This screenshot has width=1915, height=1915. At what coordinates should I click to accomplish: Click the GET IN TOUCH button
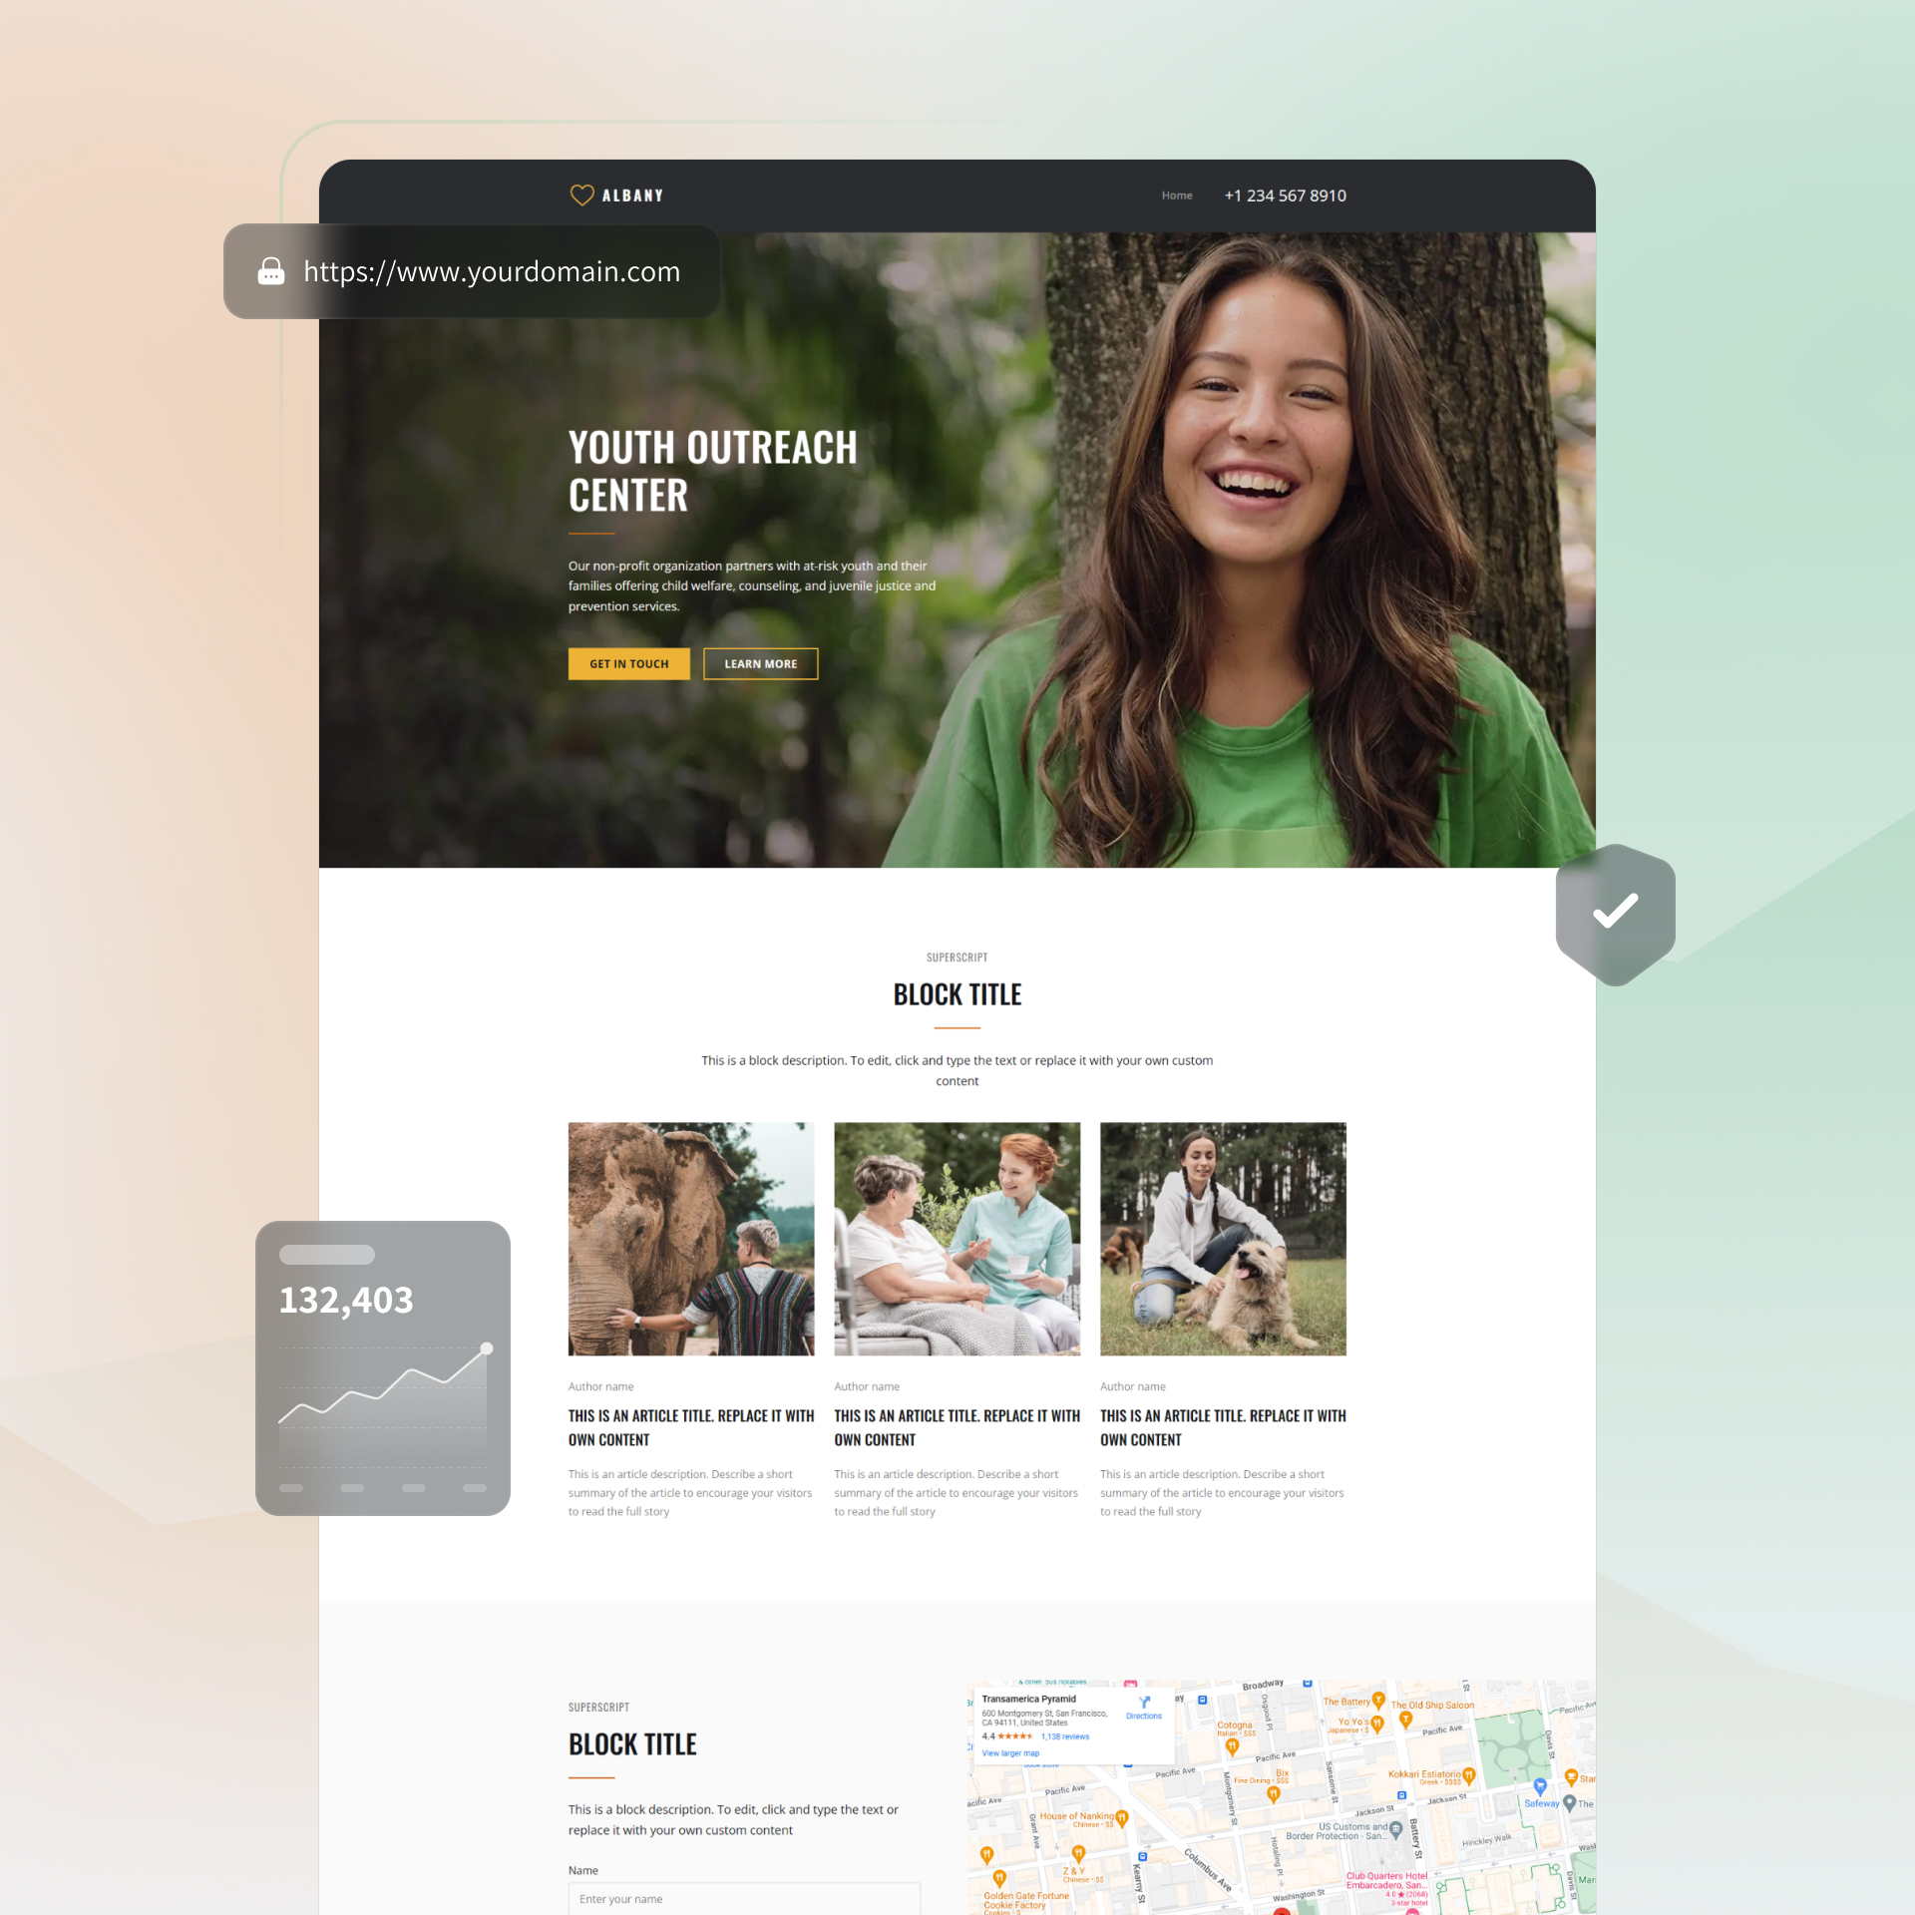point(626,663)
